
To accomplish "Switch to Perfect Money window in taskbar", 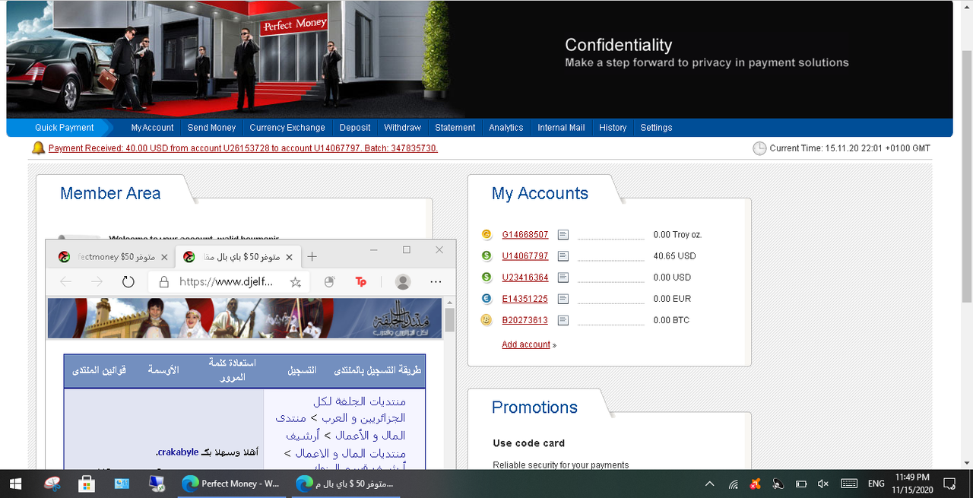I will (230, 484).
